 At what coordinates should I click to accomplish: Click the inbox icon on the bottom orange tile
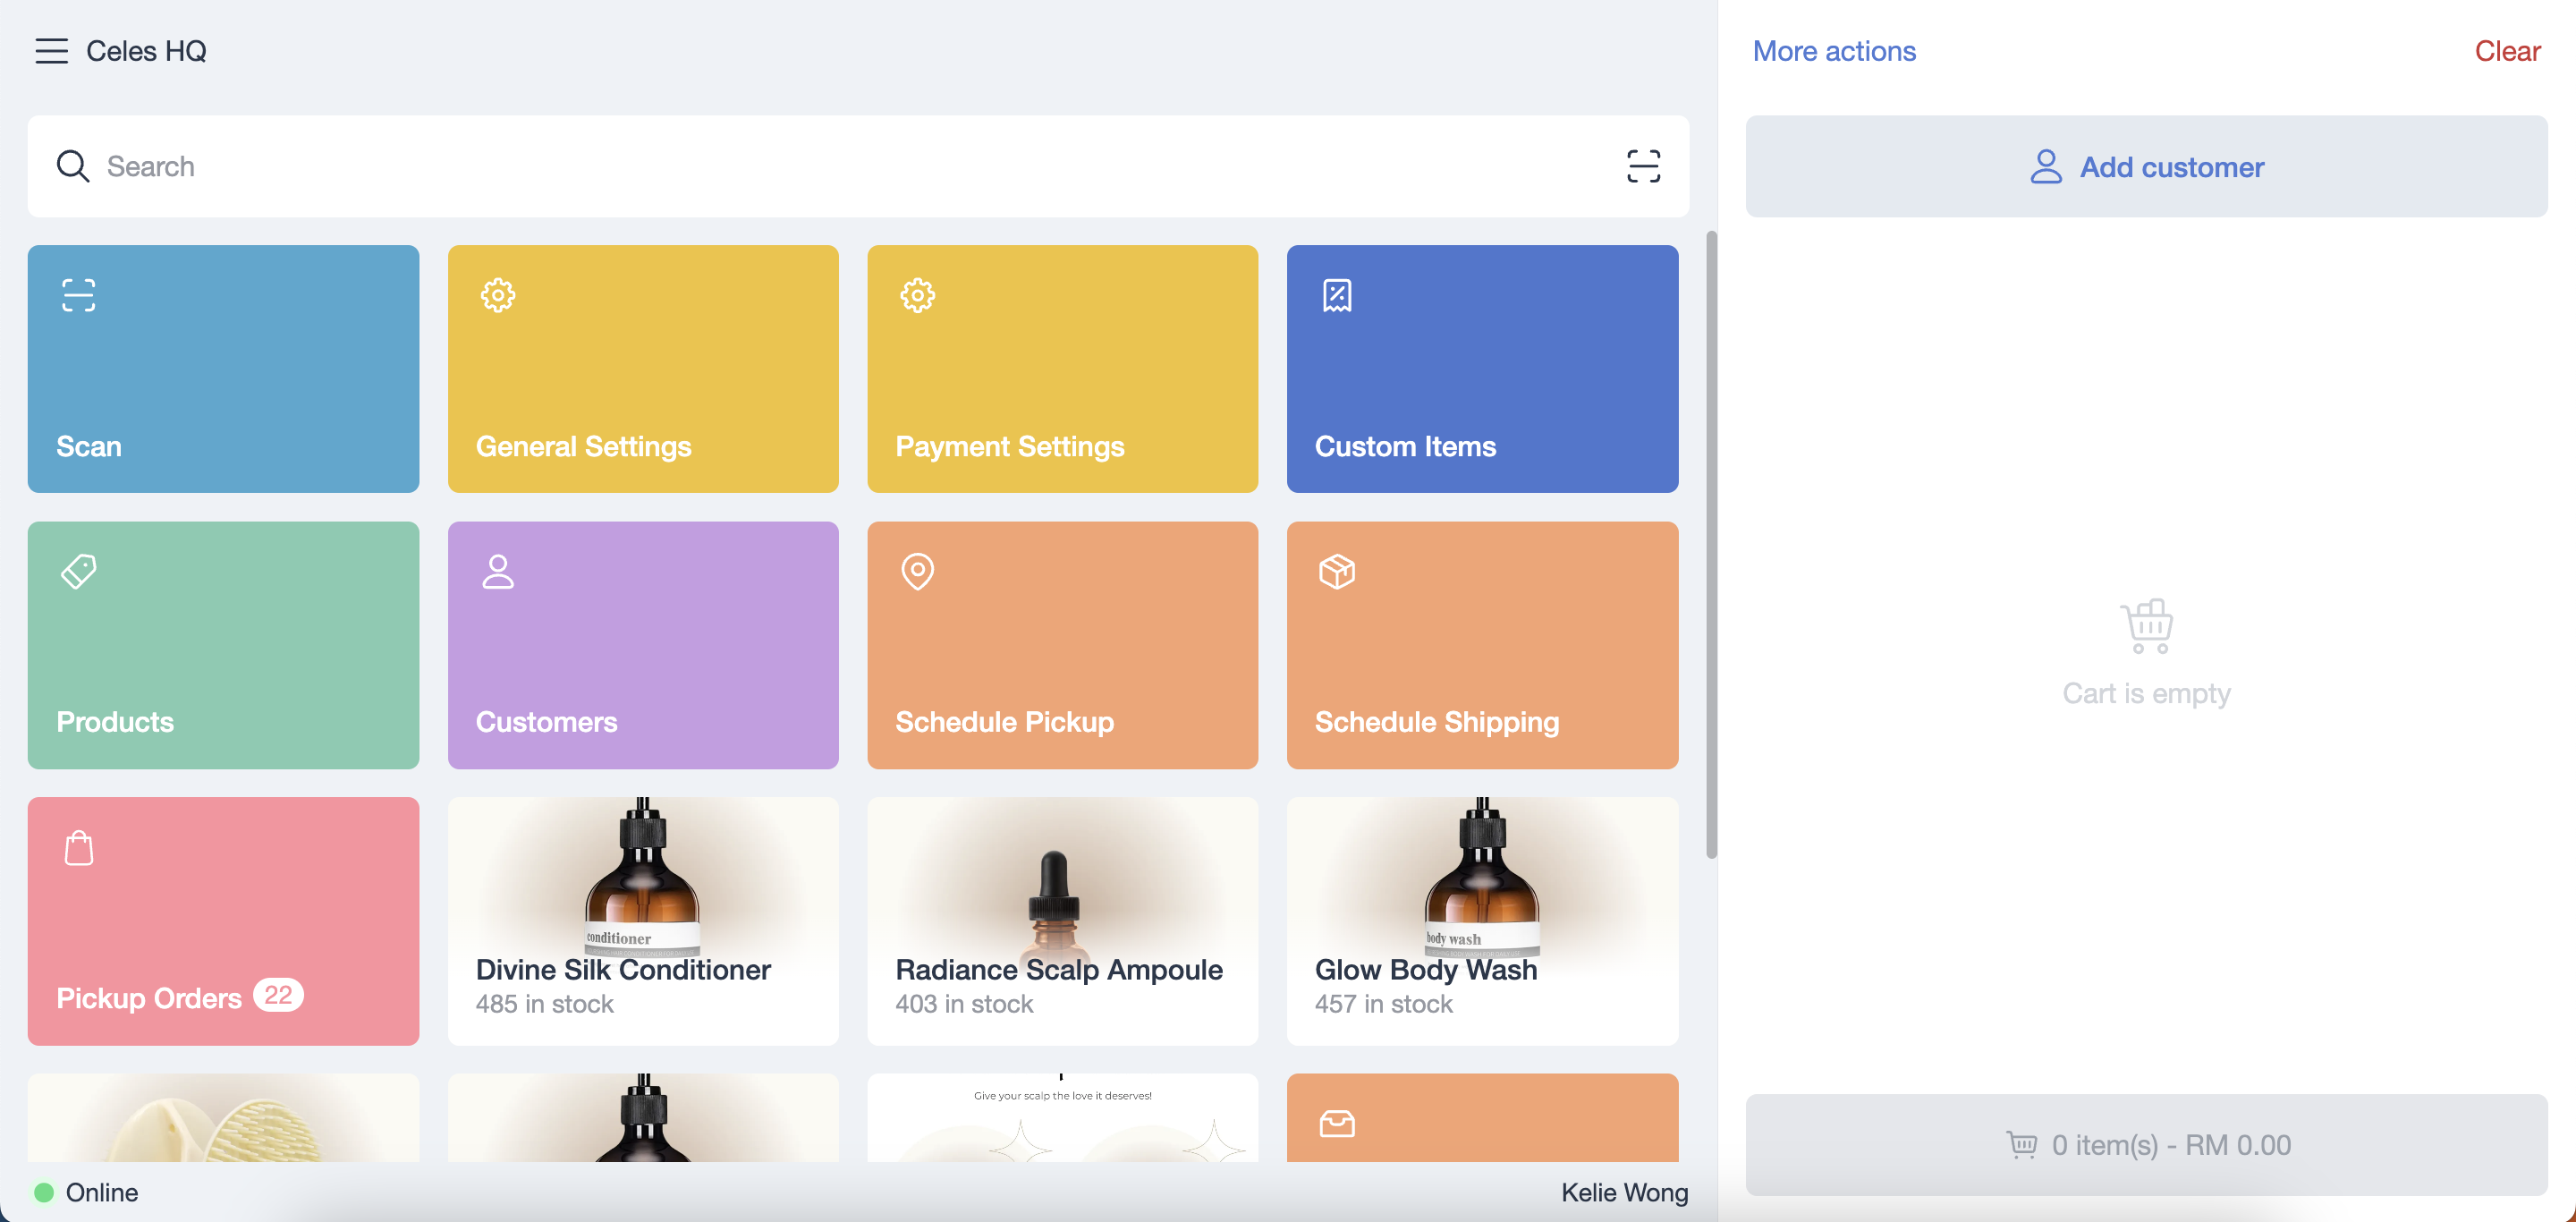pos(1337,1123)
